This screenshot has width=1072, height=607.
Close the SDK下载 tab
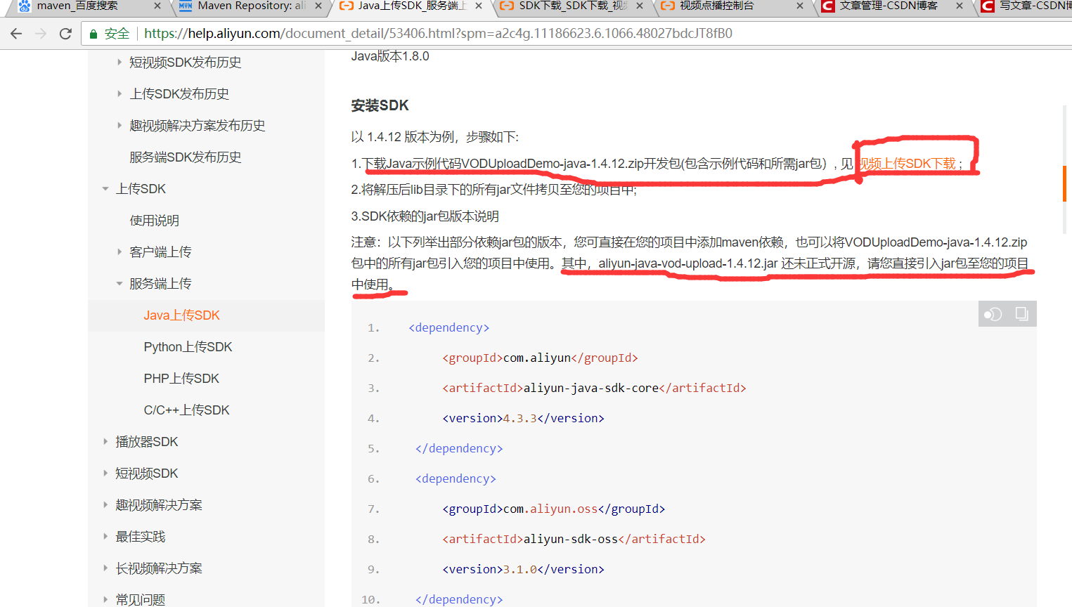point(640,6)
